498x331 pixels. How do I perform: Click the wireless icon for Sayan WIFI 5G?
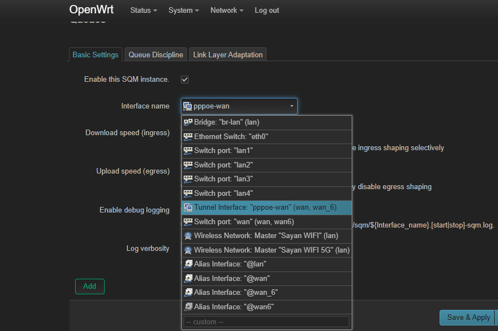188,250
